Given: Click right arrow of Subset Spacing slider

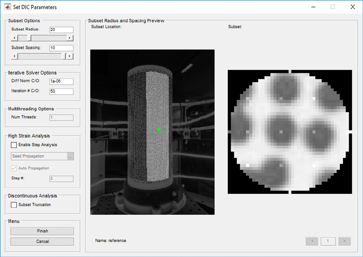Looking at the screenshot, I should (x=70, y=56).
